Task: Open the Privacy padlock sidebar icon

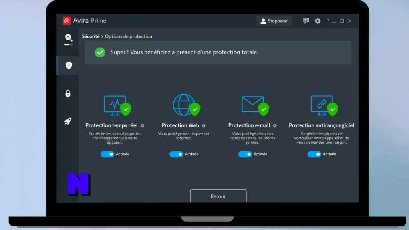Action: [x=68, y=93]
